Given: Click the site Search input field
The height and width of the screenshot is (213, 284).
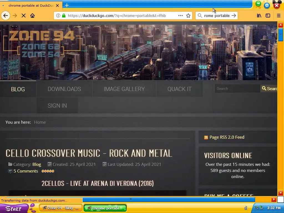Looking at the screenshot, I should pos(237,88).
